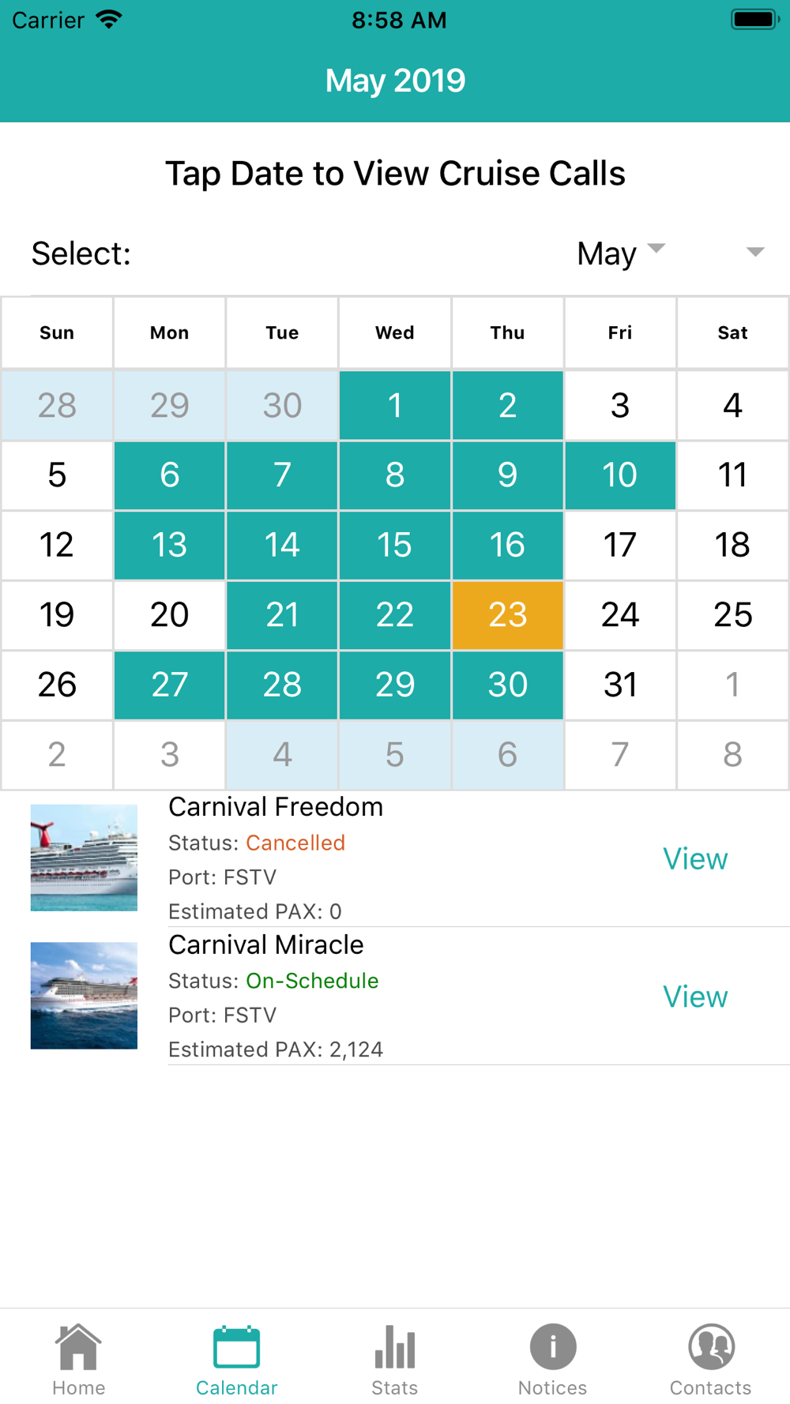Screen dimensions: 790x1404
Task: View Carnival Miracle cruise call details
Action: tap(695, 997)
